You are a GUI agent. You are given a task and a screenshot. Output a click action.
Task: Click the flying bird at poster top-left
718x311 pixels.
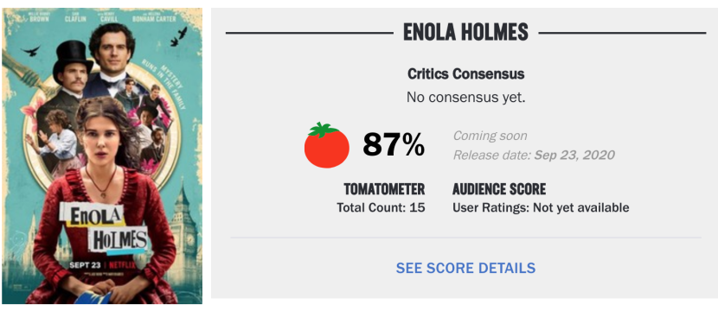31,50
